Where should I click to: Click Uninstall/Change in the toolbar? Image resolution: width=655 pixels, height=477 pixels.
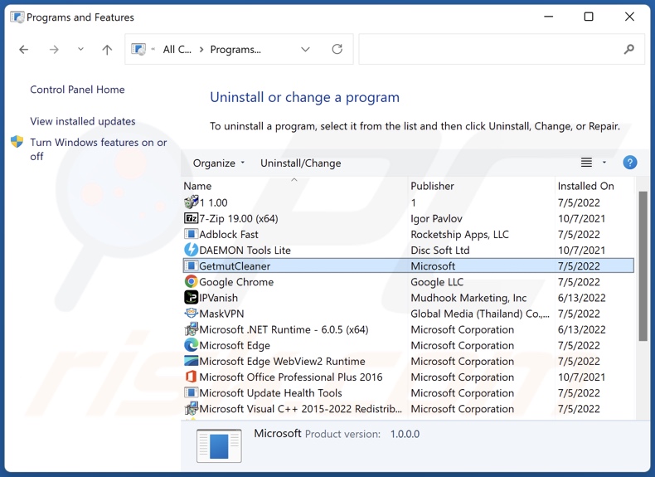[300, 163]
